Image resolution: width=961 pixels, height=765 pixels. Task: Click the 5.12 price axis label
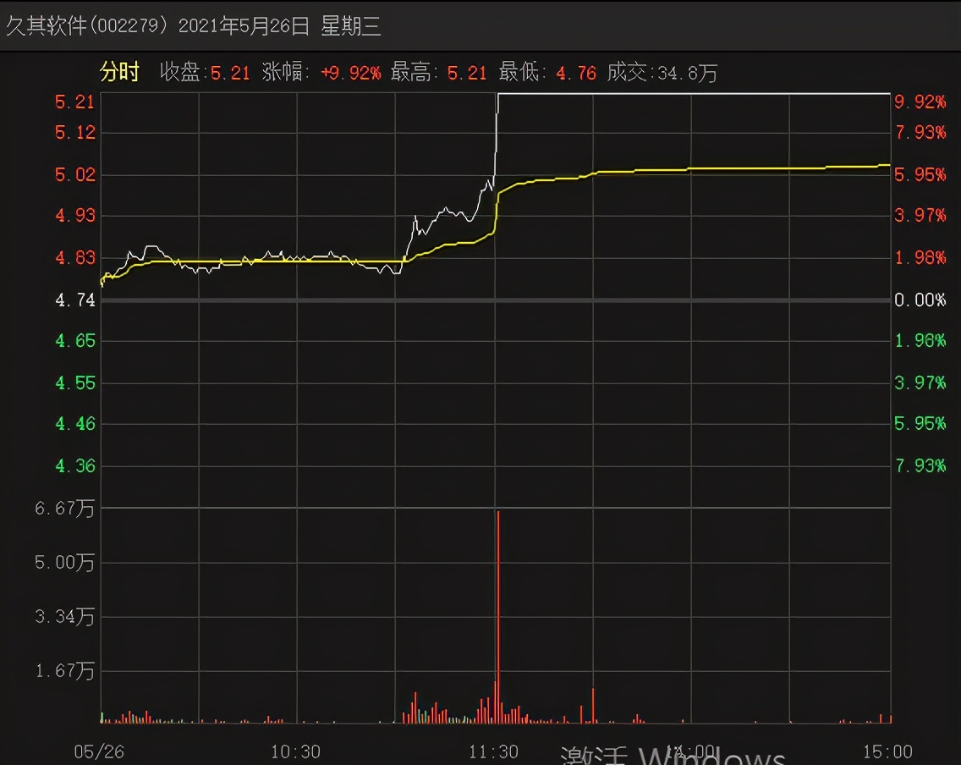(x=75, y=133)
